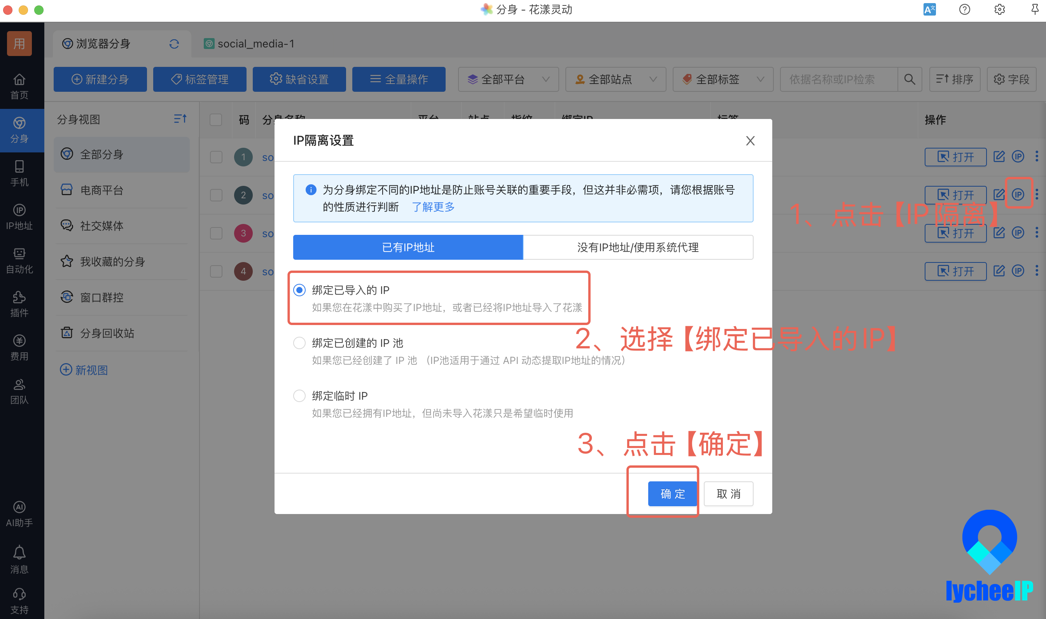Open the 插件 plugins sidebar icon
The image size is (1046, 619).
(x=19, y=304)
